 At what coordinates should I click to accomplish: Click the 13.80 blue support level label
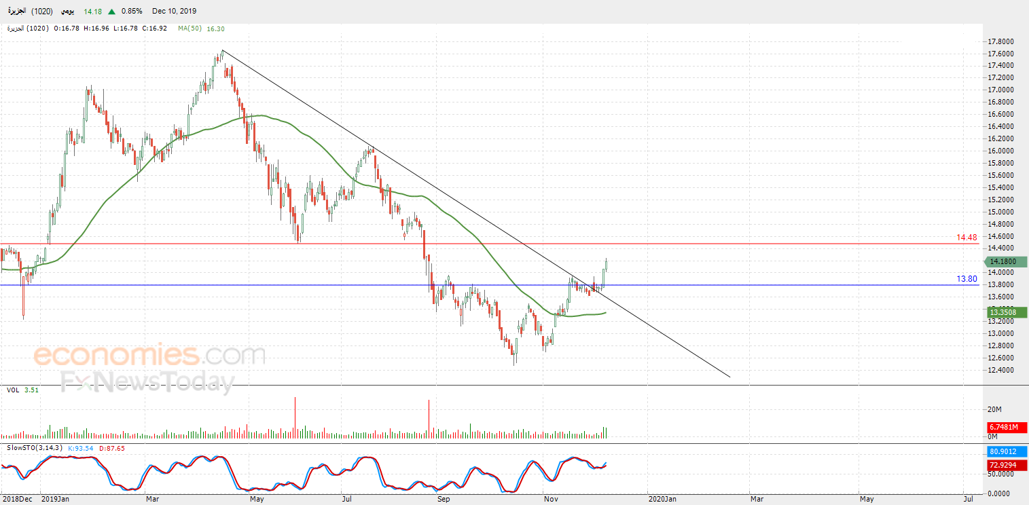[967, 279]
